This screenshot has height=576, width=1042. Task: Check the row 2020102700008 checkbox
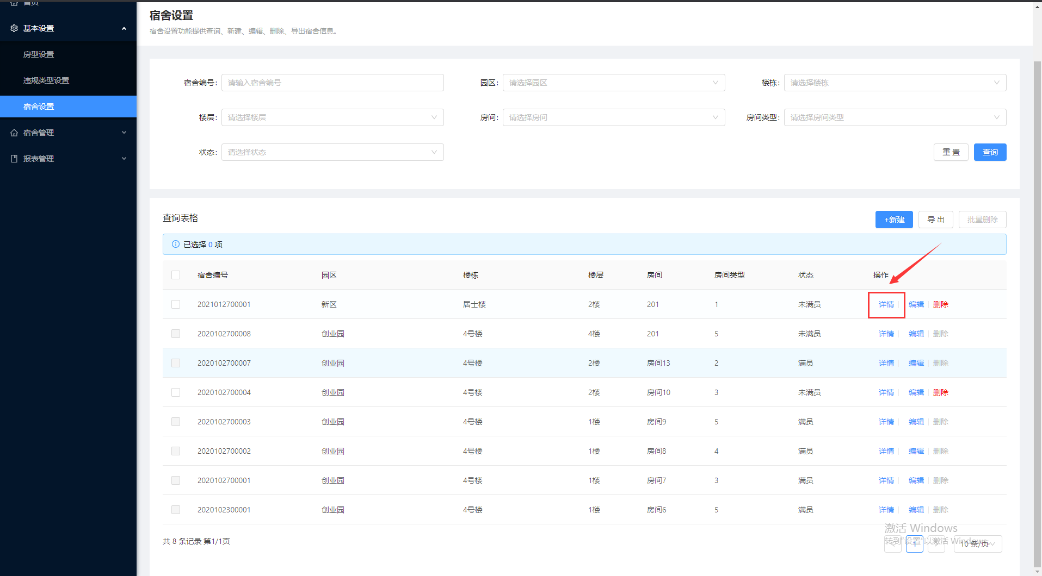(176, 334)
